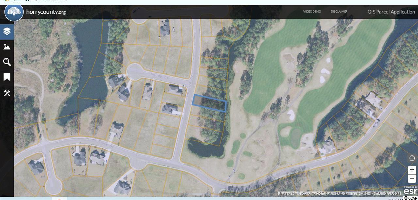Open the Video Demo link
The image size is (418, 200).
click(312, 12)
